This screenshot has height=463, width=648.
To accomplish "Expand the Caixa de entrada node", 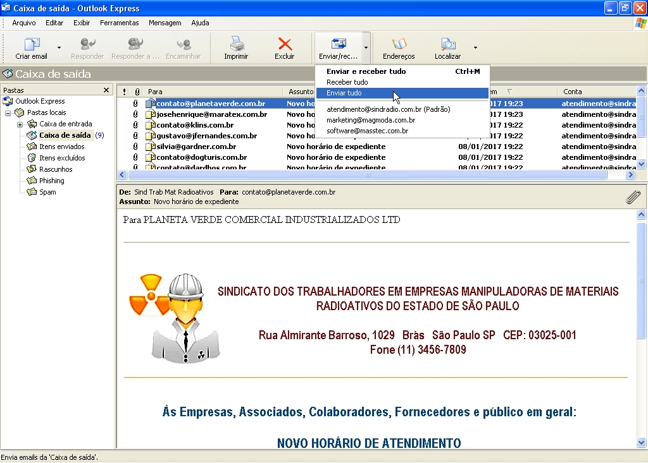I will [20, 124].
